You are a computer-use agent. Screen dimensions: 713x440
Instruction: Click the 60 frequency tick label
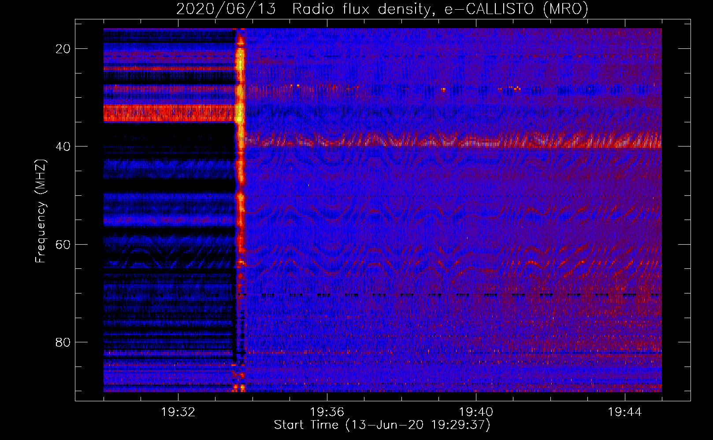[x=63, y=244]
